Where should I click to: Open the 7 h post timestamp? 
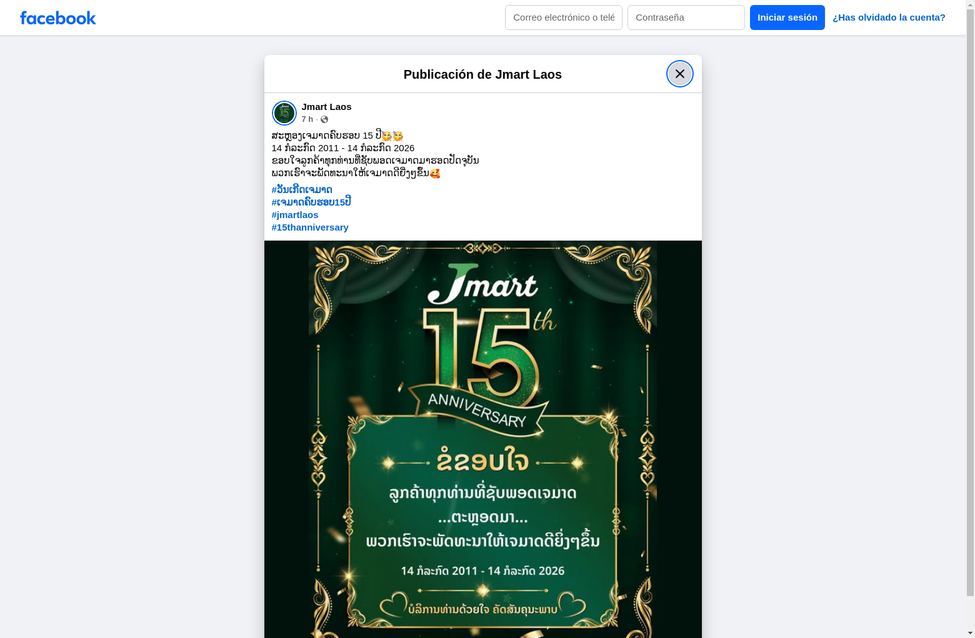(307, 119)
